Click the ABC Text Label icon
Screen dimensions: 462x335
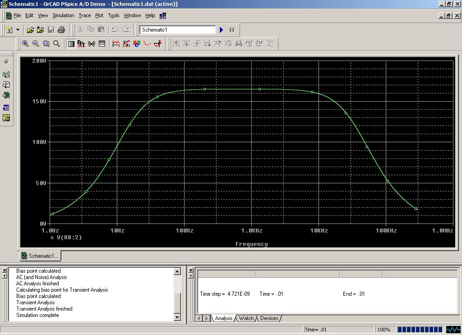pyautogui.click(x=137, y=44)
